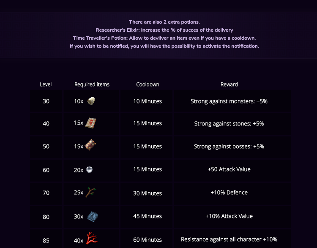Screen dimensions: 317x248
Task: Click the notification activation info text
Action: coord(164,46)
